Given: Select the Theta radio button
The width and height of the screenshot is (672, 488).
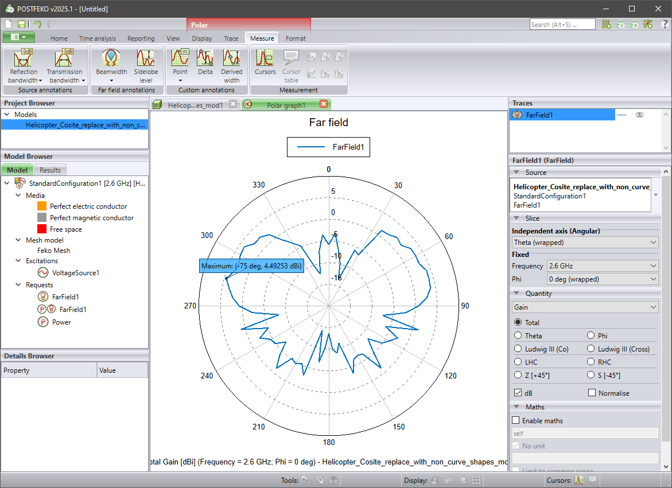Looking at the screenshot, I should [x=518, y=335].
